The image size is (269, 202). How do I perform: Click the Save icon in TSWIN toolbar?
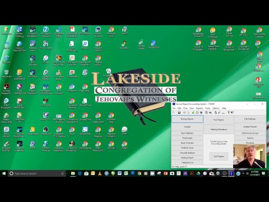(179, 112)
